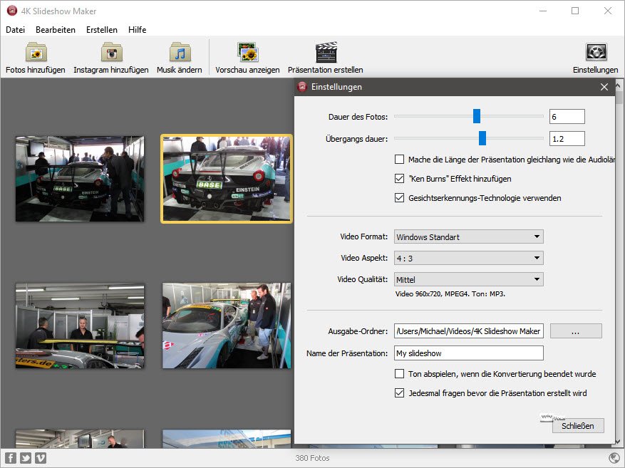Click the Musik ändern icon
Screen dimensions: 625x468
pos(180,53)
